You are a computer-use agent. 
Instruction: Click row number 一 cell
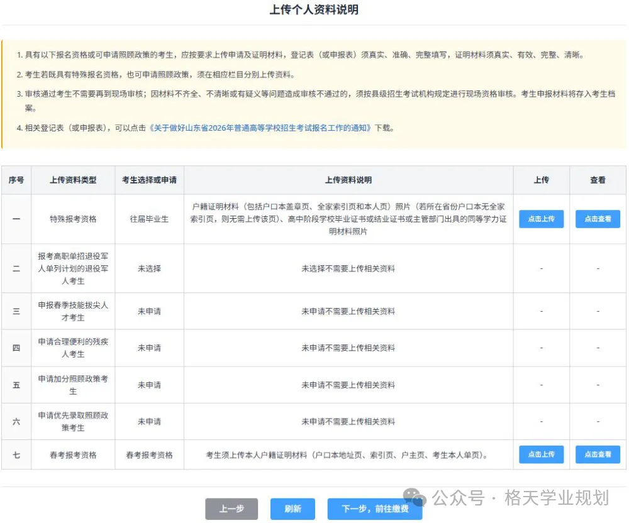pos(16,219)
